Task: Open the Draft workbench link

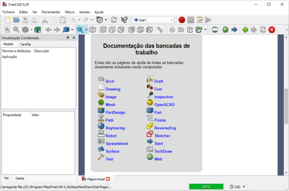Action: (159, 81)
